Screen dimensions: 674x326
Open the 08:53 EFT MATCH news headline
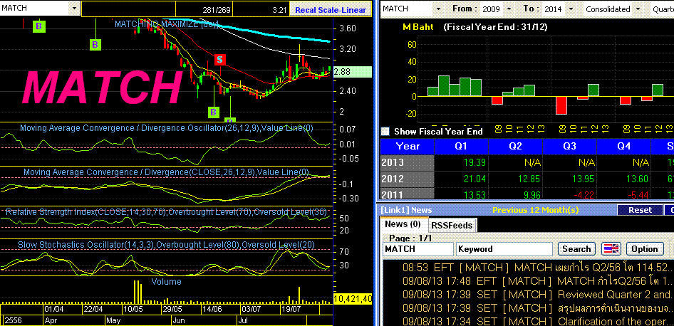click(x=537, y=268)
